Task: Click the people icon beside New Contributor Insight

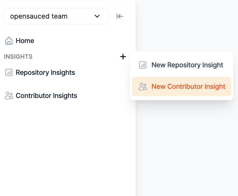Action: tap(142, 86)
